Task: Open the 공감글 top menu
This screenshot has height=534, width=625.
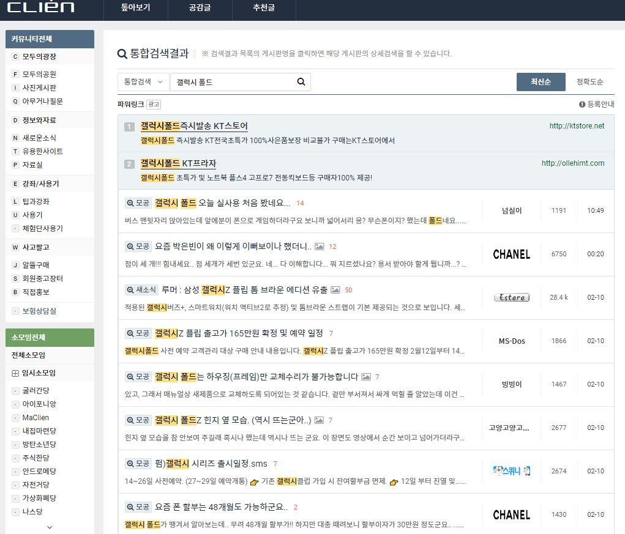Action: click(200, 7)
